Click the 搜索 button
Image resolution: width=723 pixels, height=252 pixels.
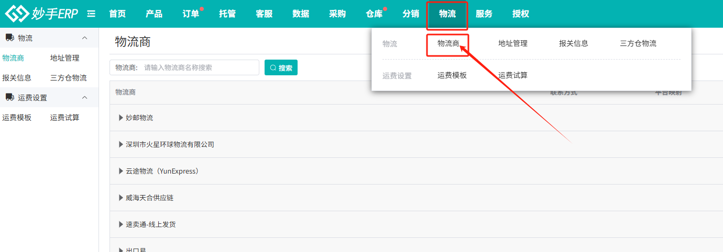tap(281, 67)
